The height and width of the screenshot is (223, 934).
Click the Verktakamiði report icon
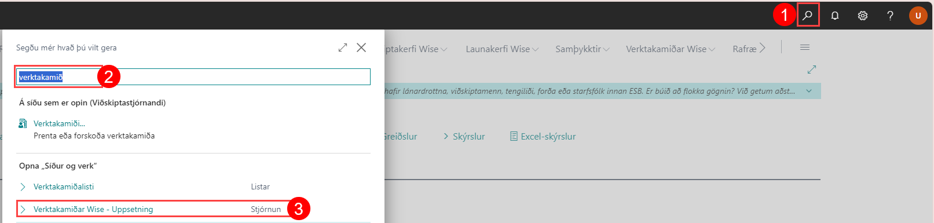pos(23,123)
